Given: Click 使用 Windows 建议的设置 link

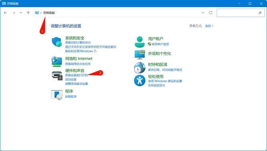Looking at the screenshot, I should coord(165,81).
